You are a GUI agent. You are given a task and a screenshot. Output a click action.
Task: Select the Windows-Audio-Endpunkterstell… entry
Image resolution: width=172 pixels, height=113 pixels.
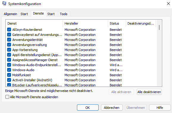coord(37,65)
